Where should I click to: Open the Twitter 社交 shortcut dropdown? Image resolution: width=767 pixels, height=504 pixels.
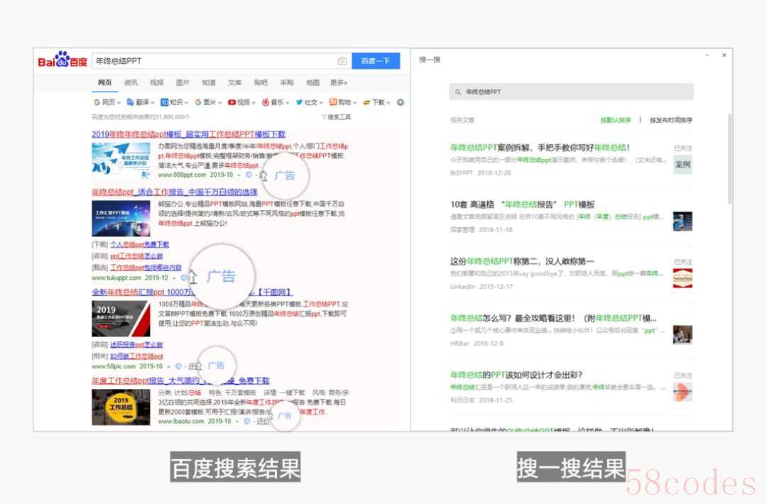[309, 102]
